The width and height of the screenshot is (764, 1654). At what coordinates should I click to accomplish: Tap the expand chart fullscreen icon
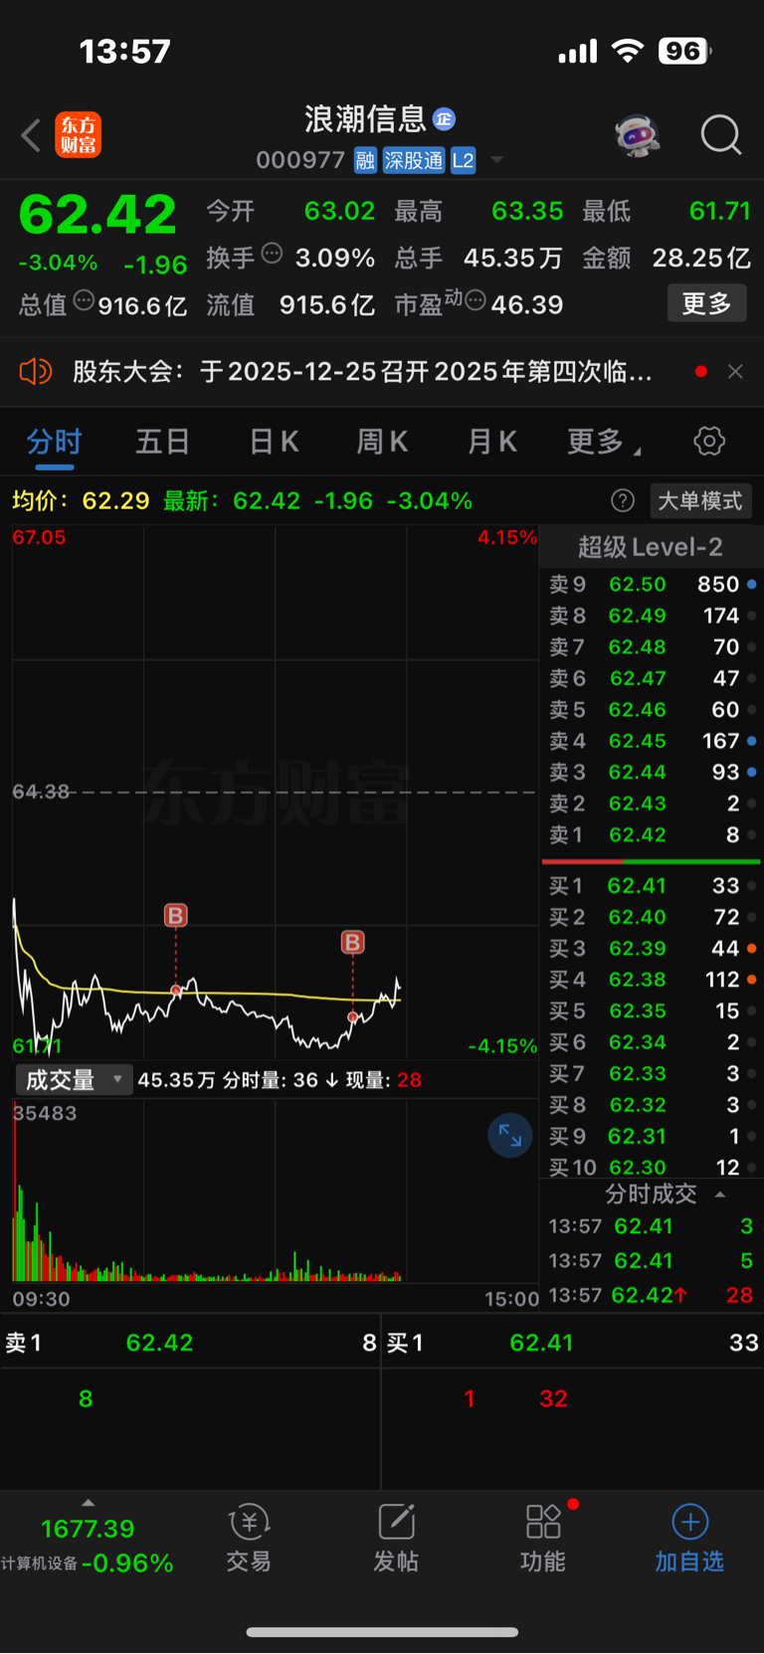click(x=509, y=1136)
